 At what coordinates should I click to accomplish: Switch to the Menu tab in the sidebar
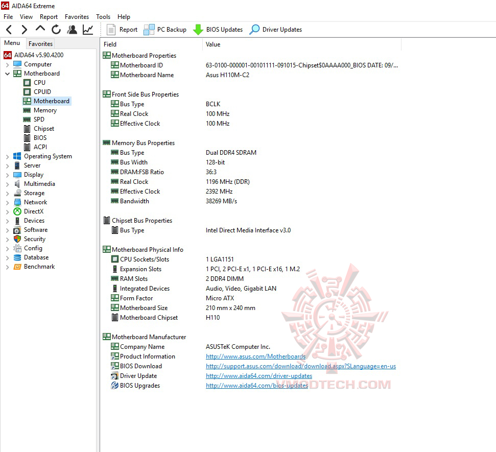click(12, 43)
